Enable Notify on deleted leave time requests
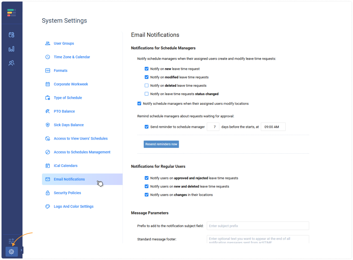The height and width of the screenshot is (260, 353). tap(147, 86)
